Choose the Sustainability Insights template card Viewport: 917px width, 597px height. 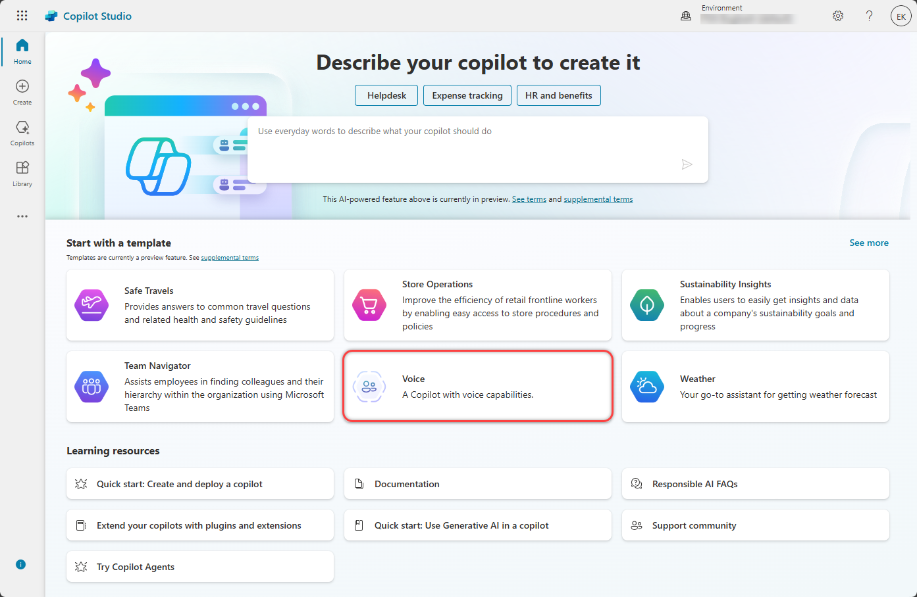(x=756, y=305)
